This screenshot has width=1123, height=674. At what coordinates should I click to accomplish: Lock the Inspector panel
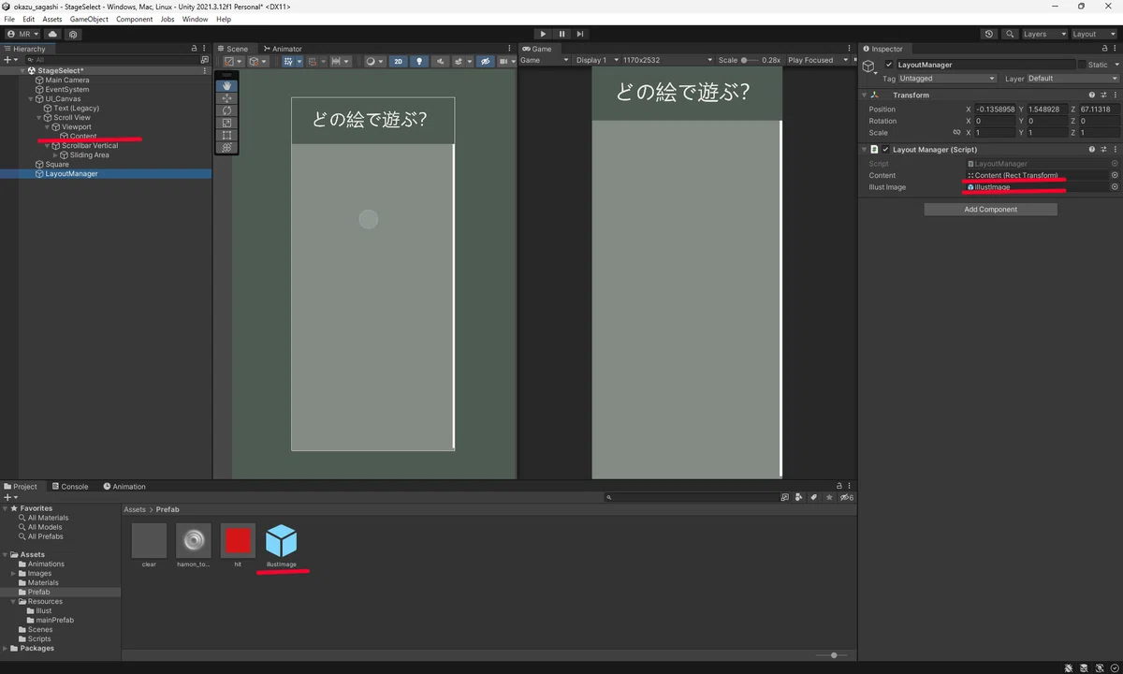pyautogui.click(x=1102, y=49)
